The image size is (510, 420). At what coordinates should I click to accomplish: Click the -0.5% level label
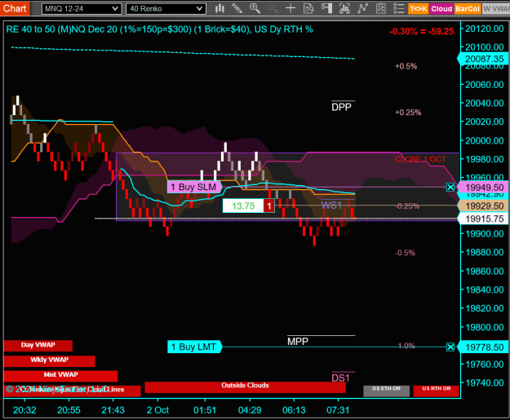tap(406, 253)
